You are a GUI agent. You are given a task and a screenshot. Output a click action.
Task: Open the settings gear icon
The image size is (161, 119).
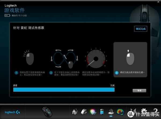tap(144, 112)
